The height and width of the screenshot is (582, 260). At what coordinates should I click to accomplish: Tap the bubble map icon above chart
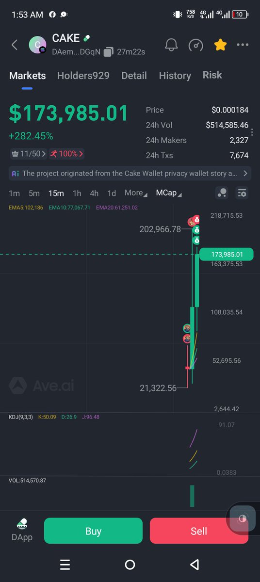222,193
